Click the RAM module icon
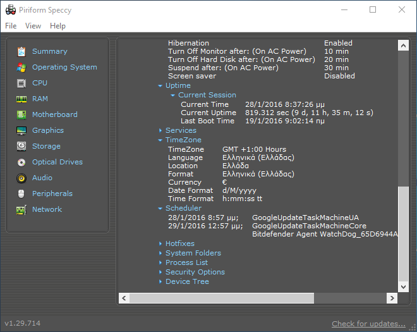Image resolution: width=417 pixels, height=332 pixels. (x=21, y=99)
